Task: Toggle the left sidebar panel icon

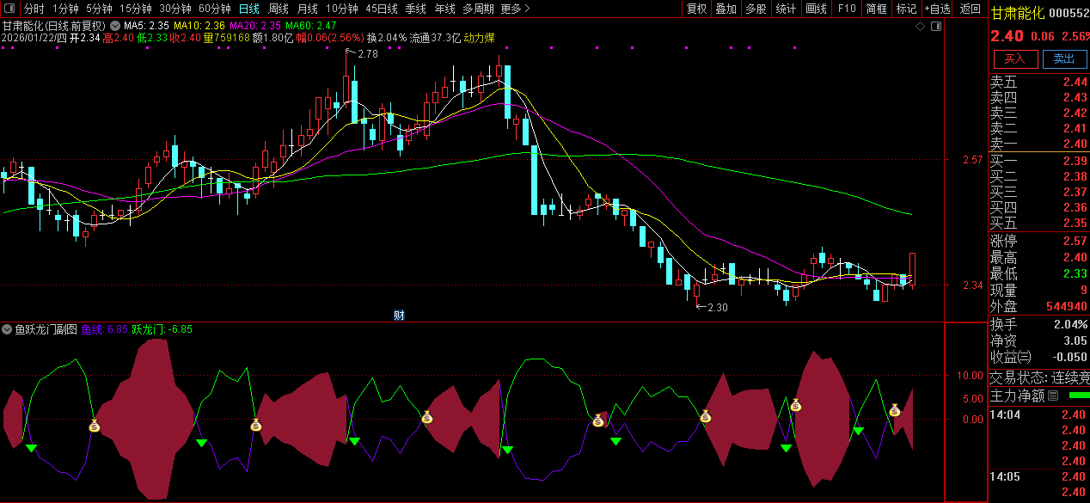Action: pyautogui.click(x=9, y=9)
